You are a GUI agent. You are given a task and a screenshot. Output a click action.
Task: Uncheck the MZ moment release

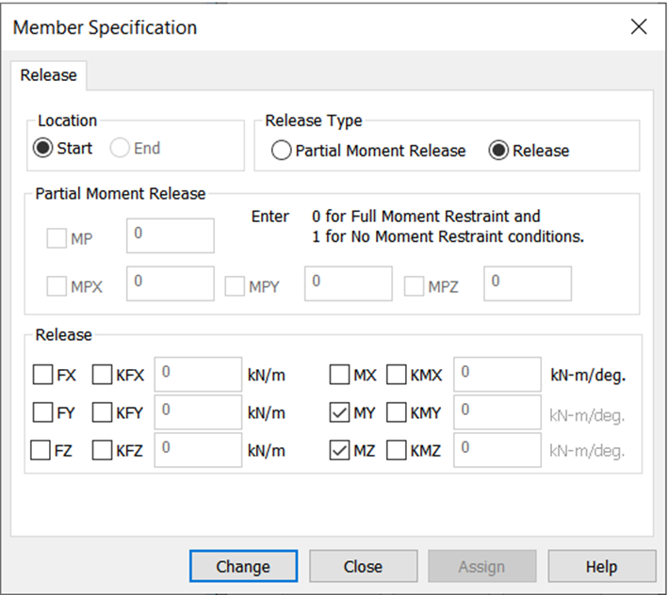tap(340, 450)
